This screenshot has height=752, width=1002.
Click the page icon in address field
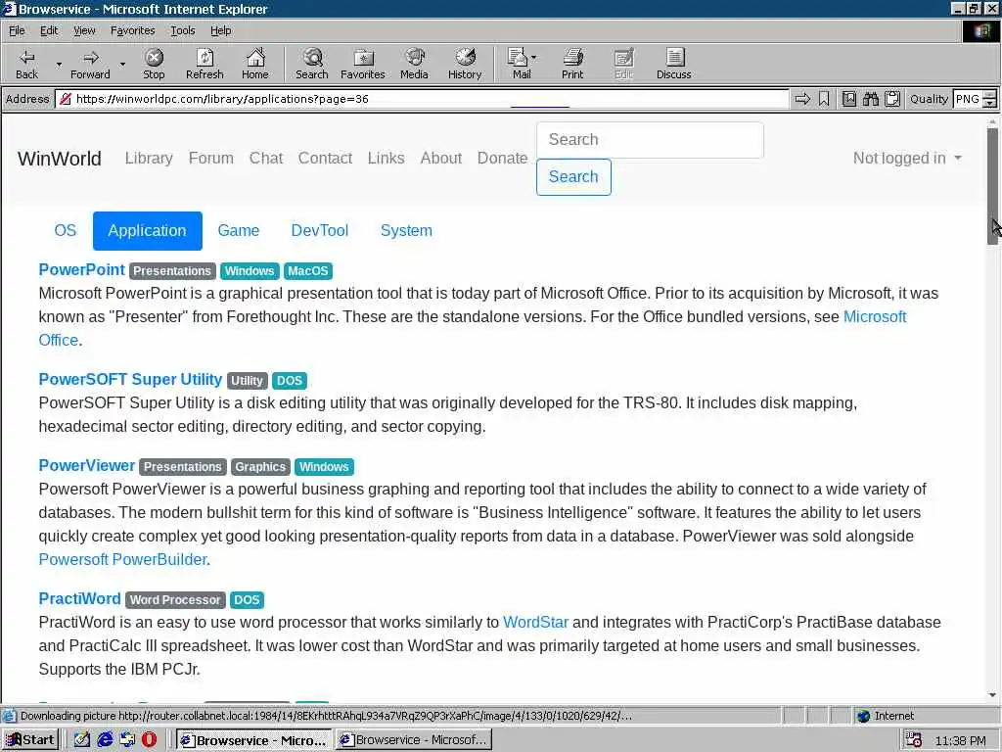pyautogui.click(x=65, y=99)
